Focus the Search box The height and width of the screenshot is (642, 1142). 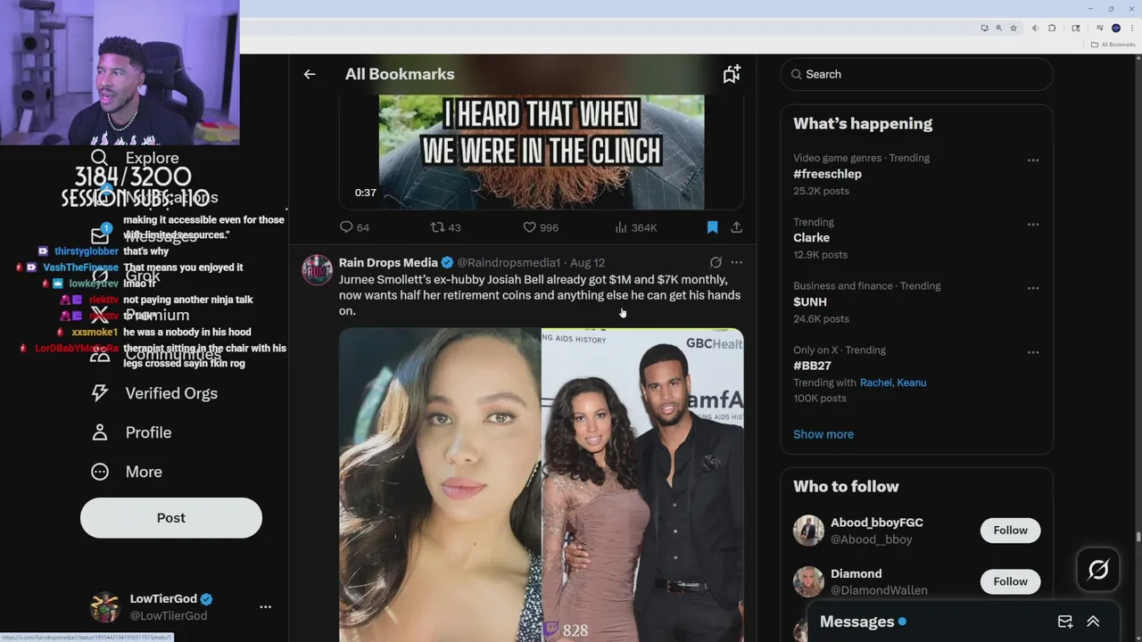point(916,74)
